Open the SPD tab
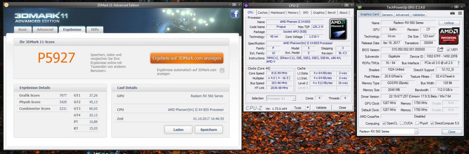Viewport: 469px width, 154px height. [306, 13]
